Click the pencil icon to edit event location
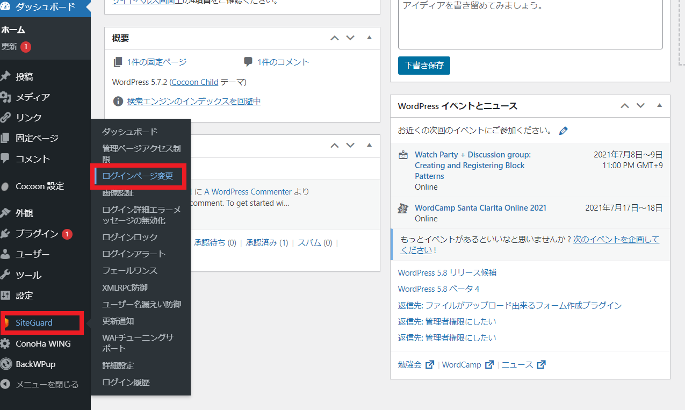 pos(563,131)
